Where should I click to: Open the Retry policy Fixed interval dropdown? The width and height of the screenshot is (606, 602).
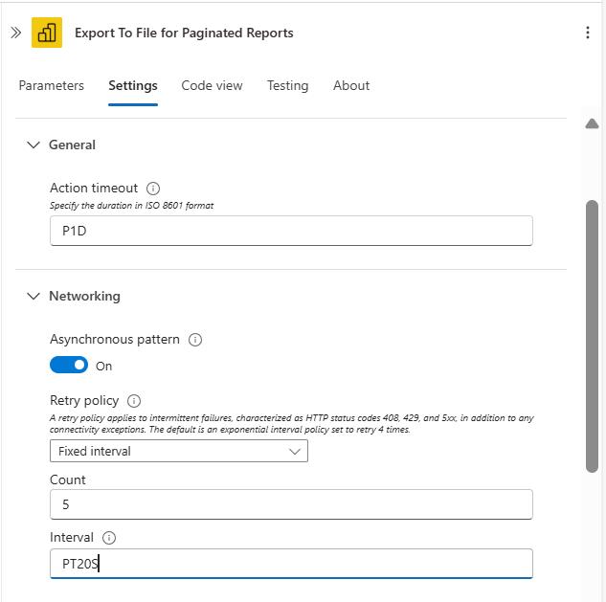[179, 451]
